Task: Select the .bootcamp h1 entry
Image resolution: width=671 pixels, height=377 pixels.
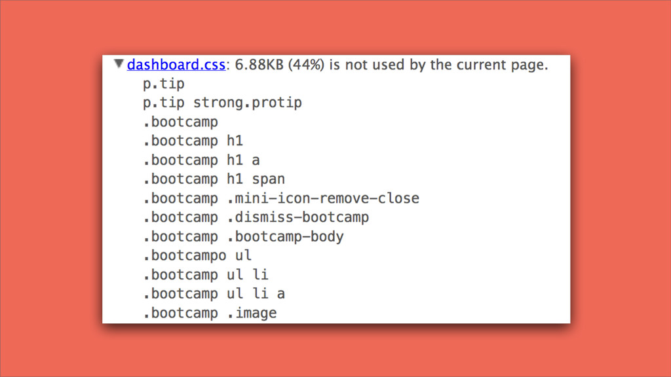Action: (193, 141)
